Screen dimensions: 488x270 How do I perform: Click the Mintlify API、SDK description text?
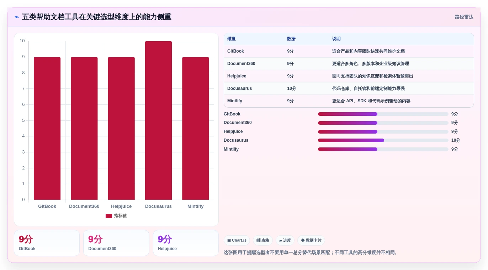coord(371,101)
